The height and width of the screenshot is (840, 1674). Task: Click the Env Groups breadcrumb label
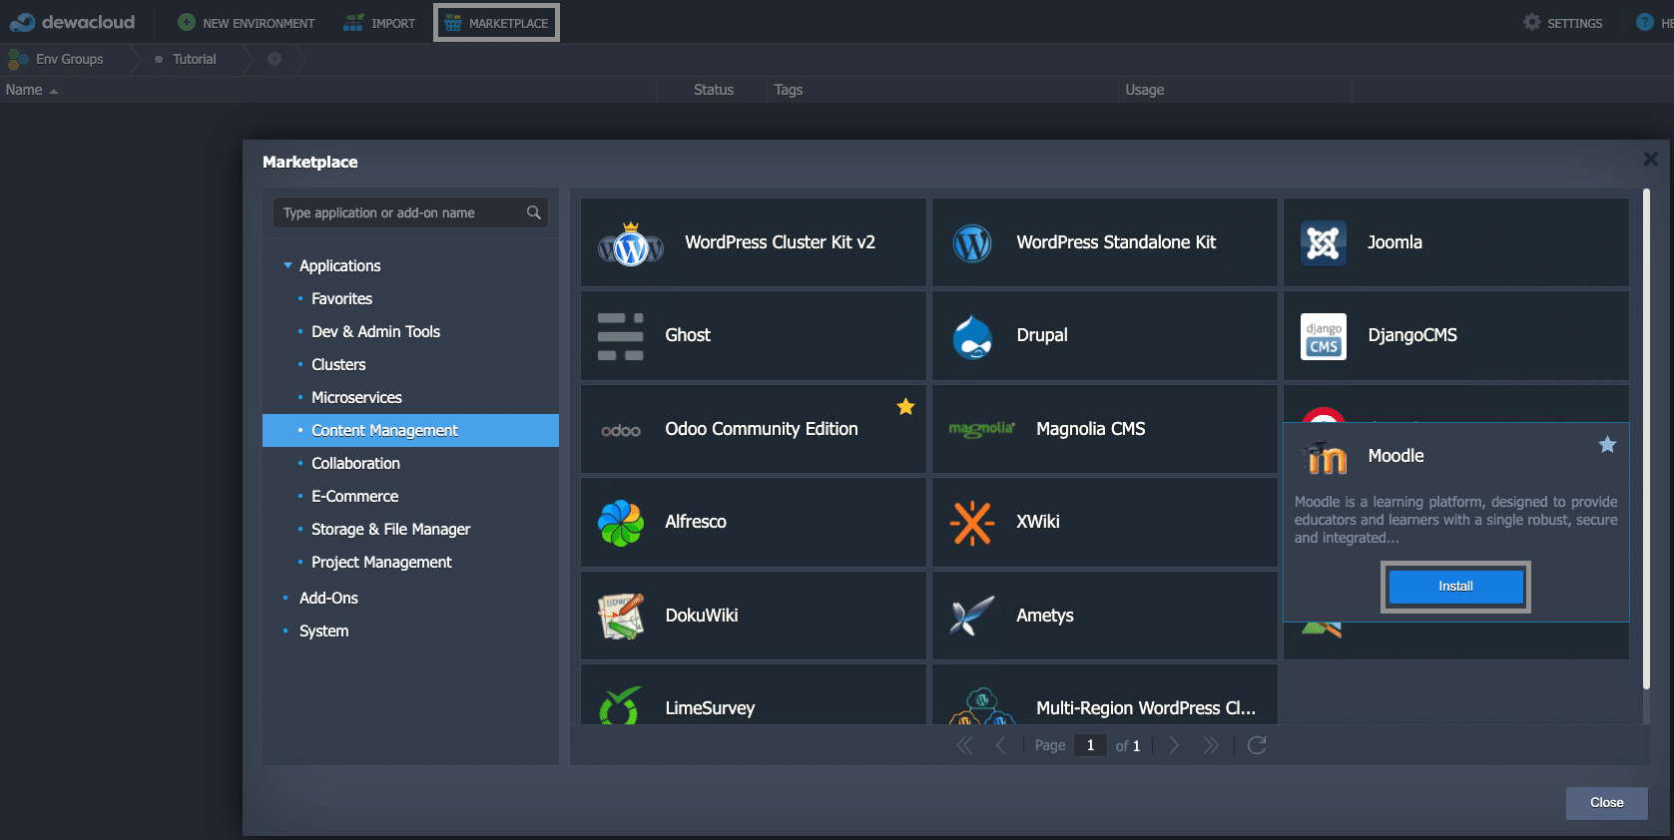tap(69, 59)
